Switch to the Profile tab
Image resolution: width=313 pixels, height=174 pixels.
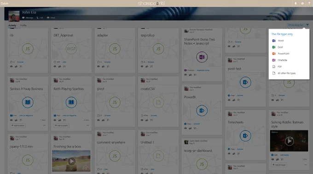pos(23,25)
